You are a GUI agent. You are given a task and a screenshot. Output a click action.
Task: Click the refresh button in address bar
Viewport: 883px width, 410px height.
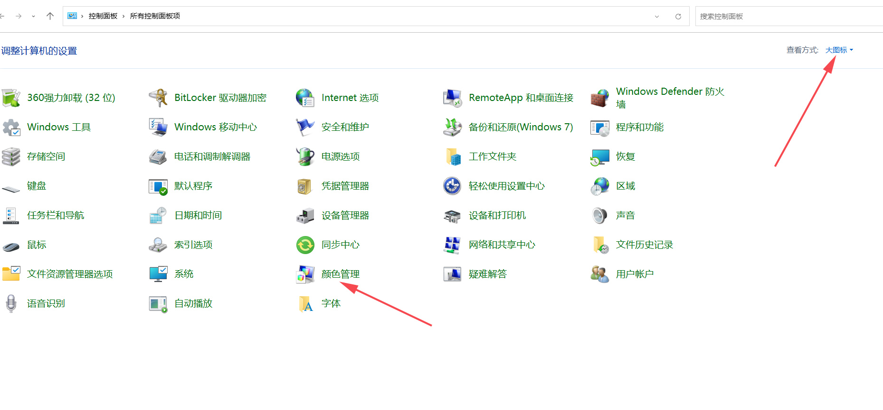point(678,17)
